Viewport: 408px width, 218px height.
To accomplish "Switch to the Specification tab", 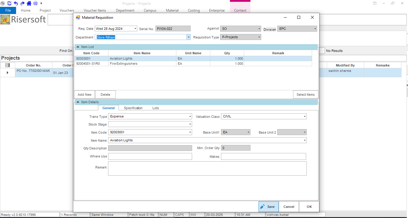I will tap(133, 108).
